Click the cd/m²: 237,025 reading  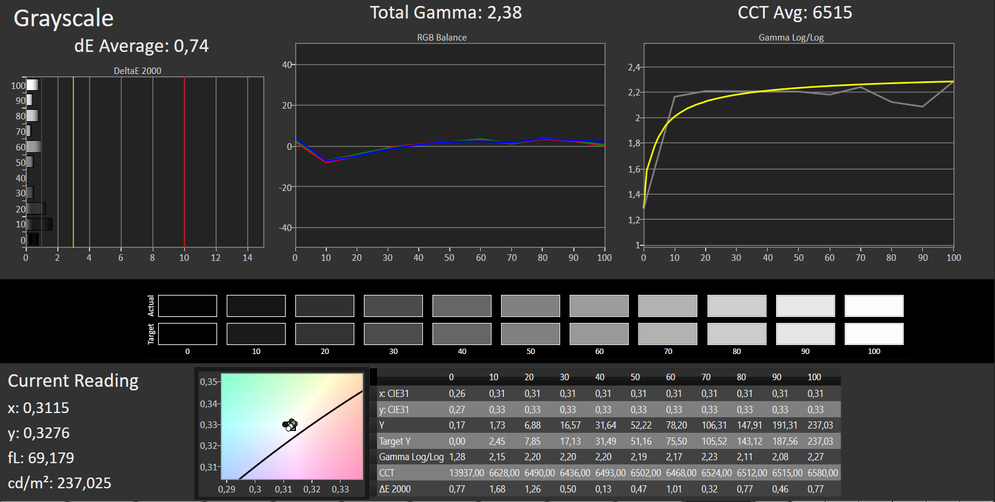(60, 482)
